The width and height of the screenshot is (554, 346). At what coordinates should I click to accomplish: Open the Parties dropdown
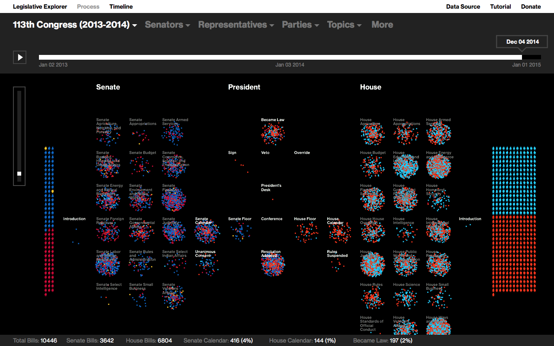pos(300,25)
